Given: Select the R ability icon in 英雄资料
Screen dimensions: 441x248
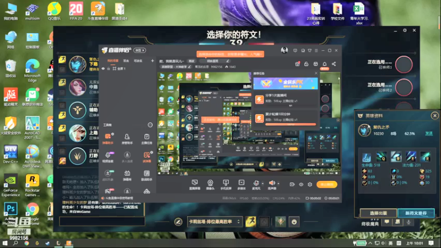Looking at the screenshot, I should [425, 157].
